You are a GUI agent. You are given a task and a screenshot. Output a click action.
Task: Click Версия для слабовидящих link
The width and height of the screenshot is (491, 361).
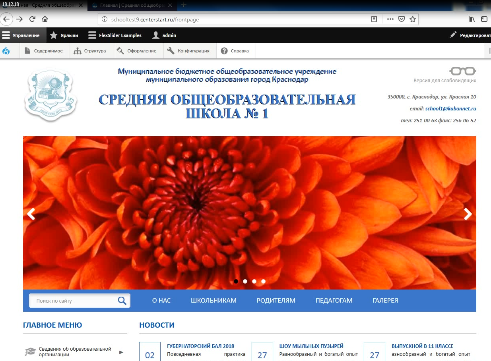coord(445,81)
